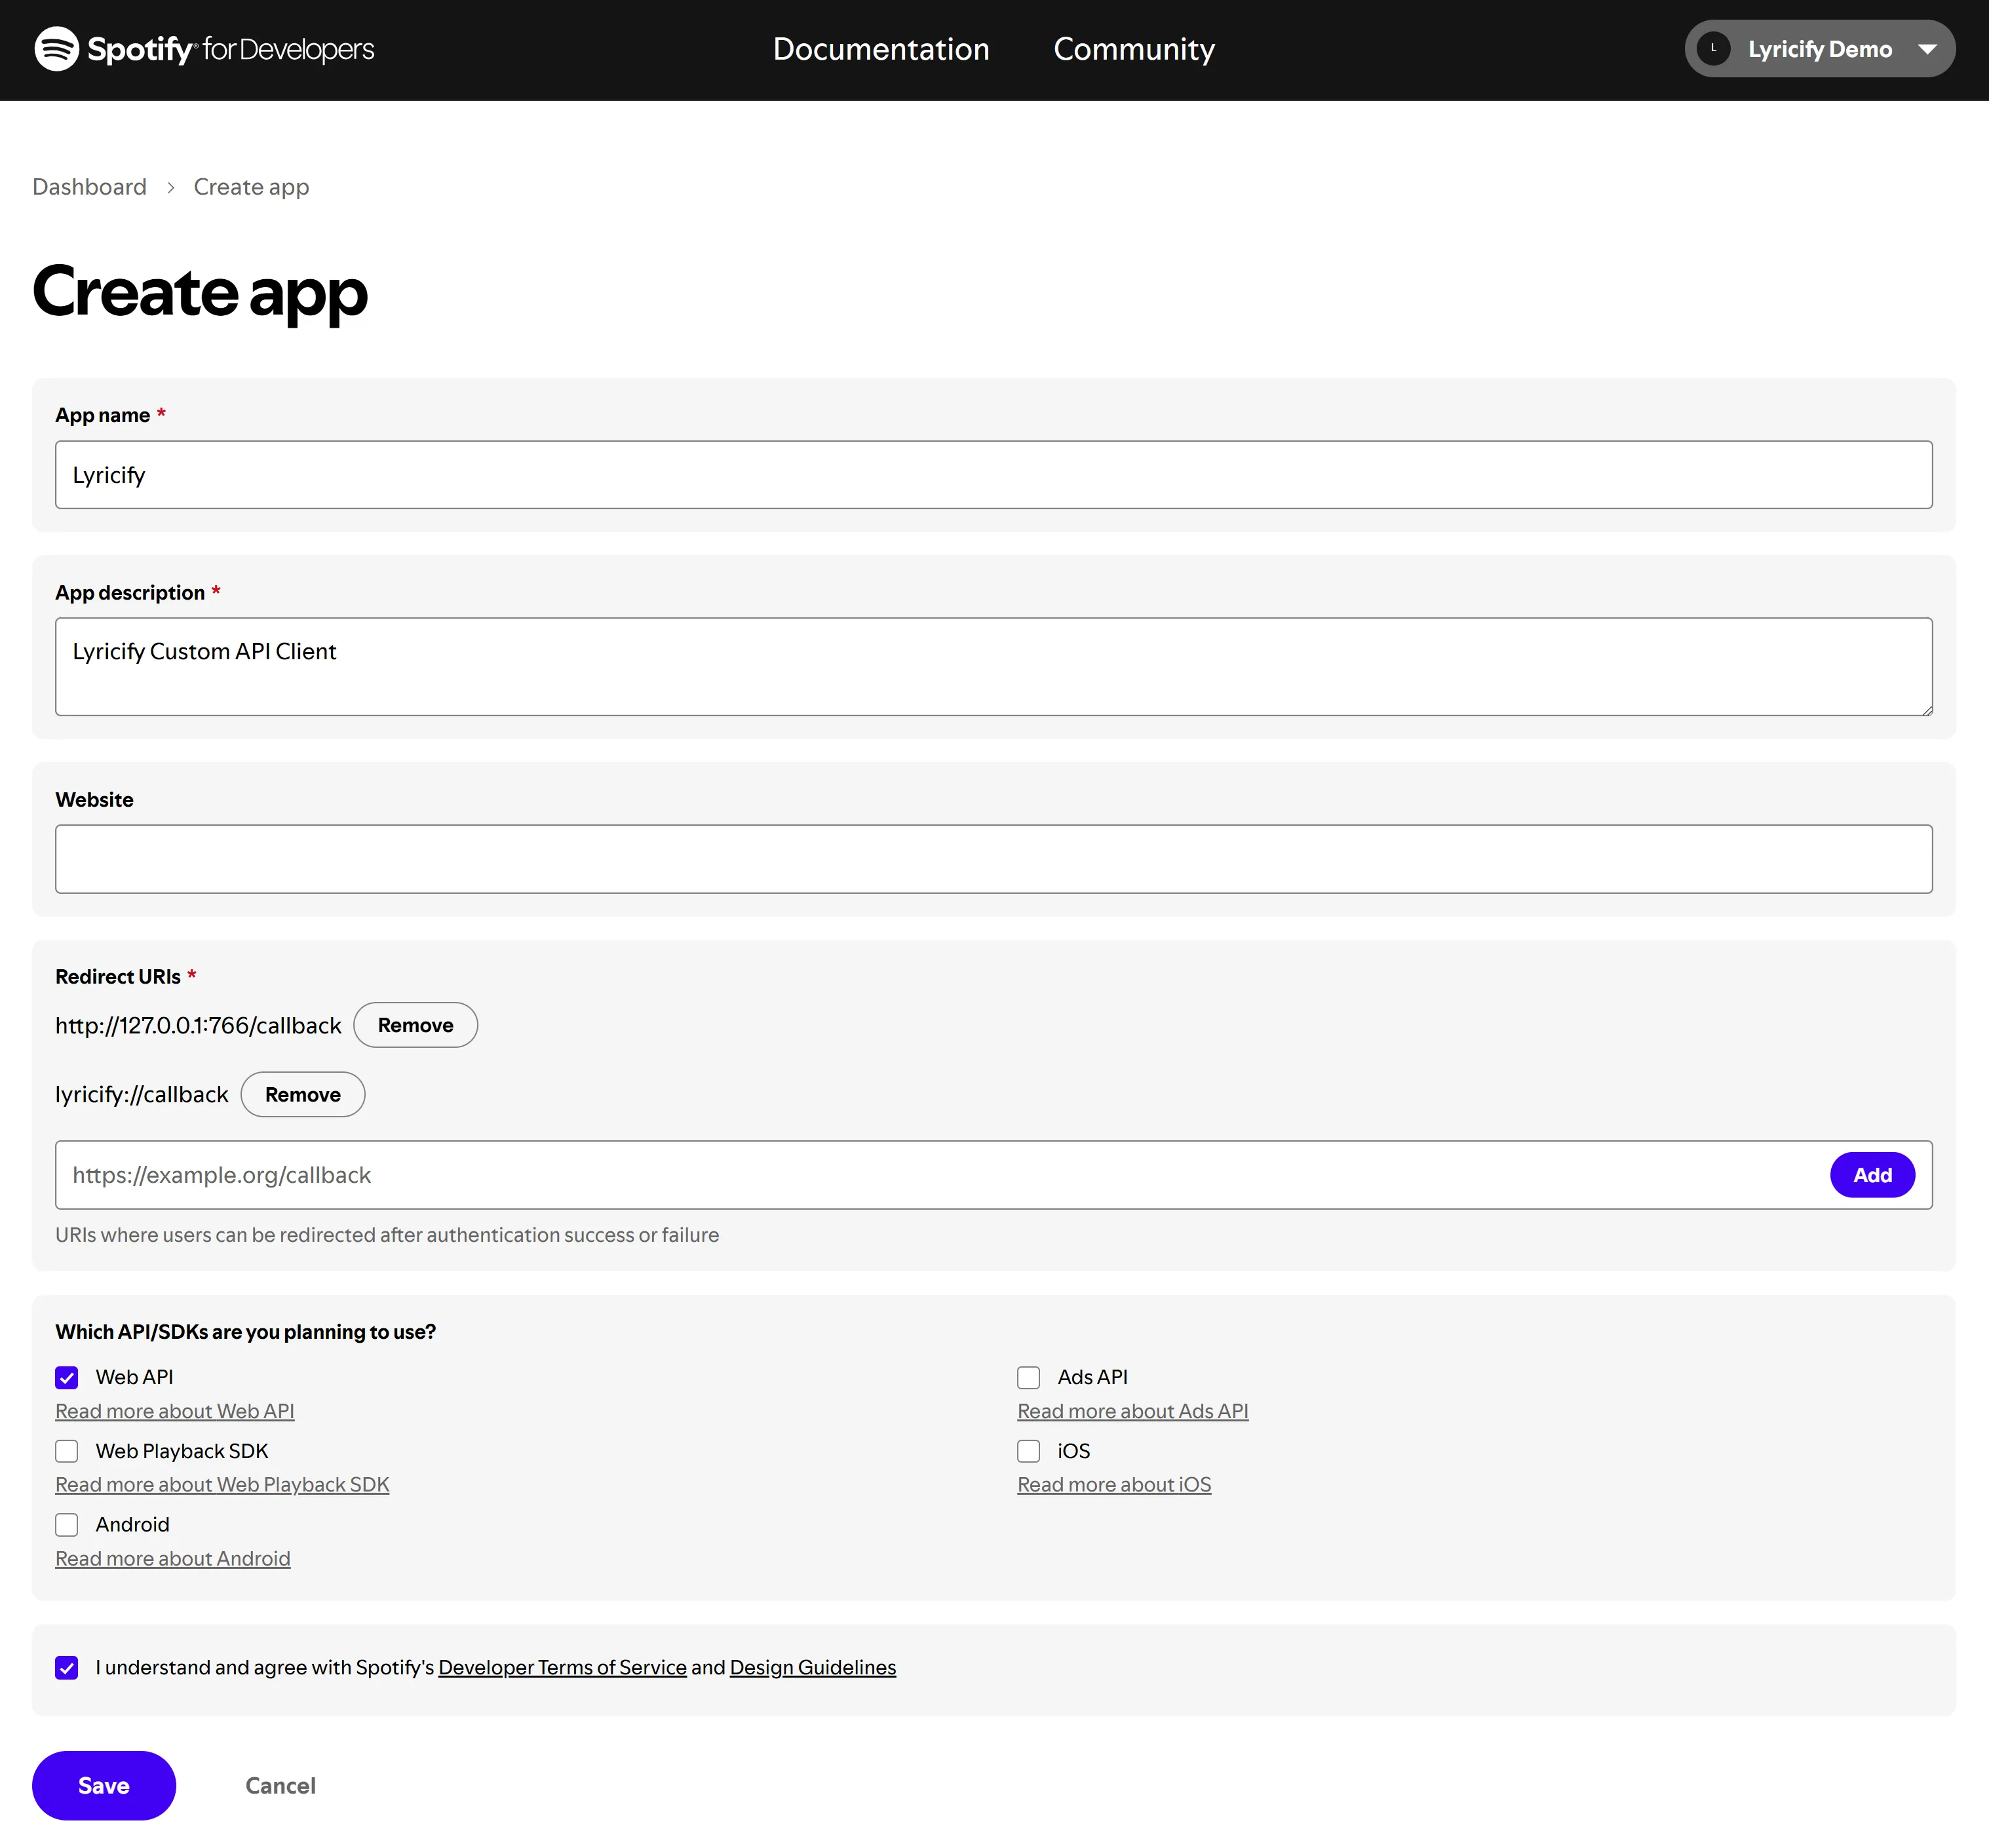Focus the redirect URI text box
Screen dimensions: 1989x1848
click(x=940, y=1175)
